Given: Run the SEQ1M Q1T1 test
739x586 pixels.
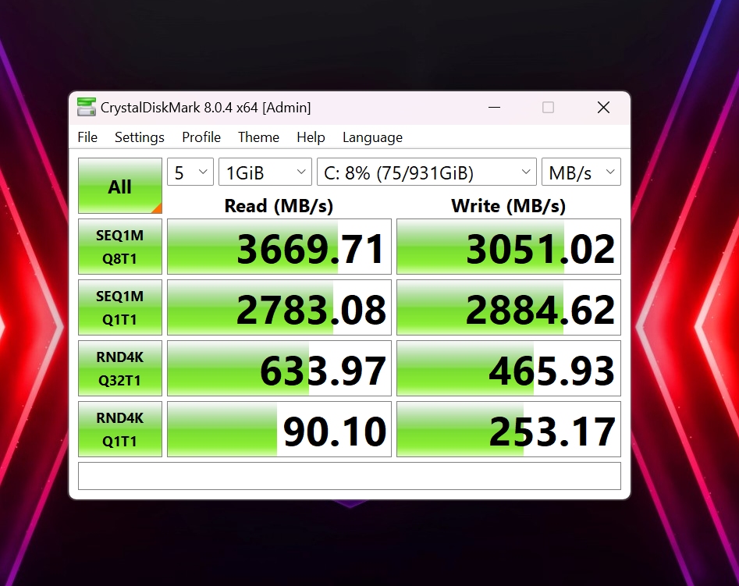Looking at the screenshot, I should click(x=120, y=307).
